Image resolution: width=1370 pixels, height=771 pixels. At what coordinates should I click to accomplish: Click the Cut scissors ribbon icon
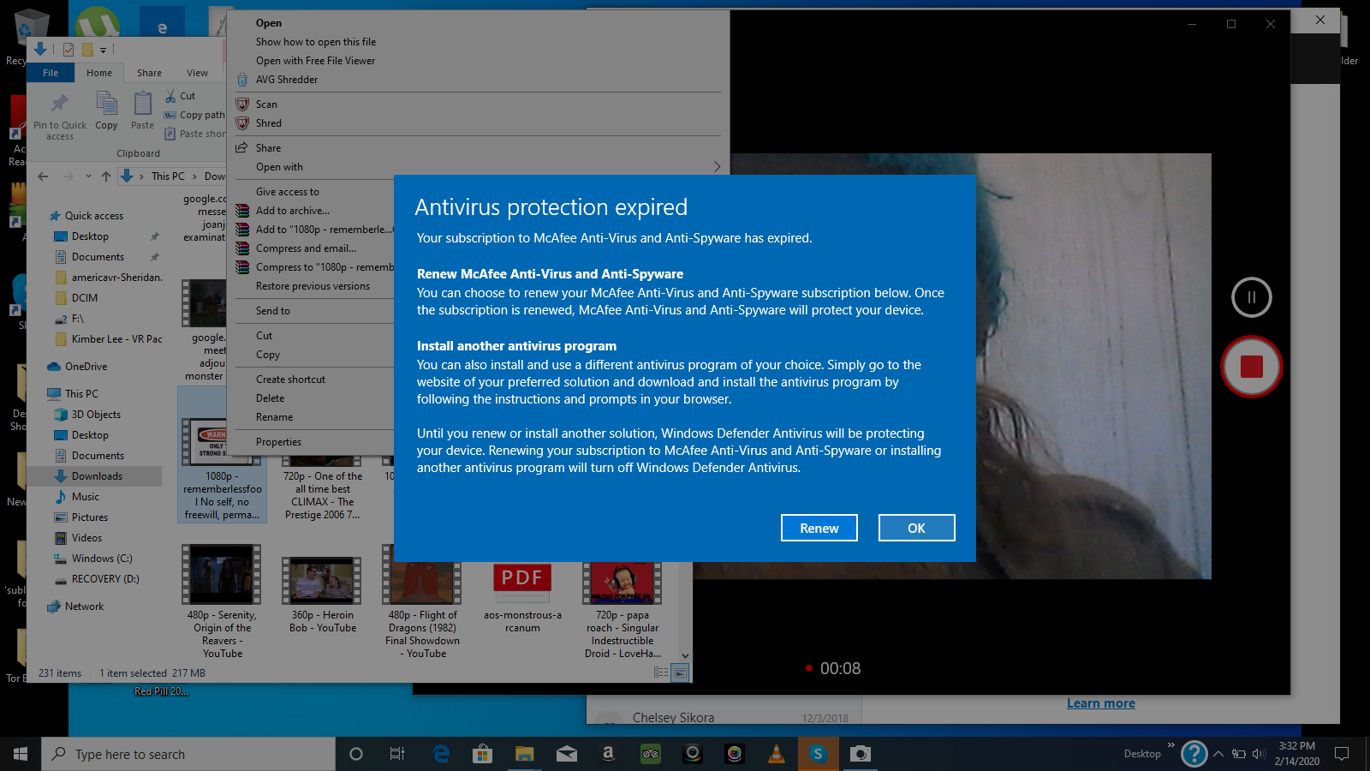[x=171, y=96]
